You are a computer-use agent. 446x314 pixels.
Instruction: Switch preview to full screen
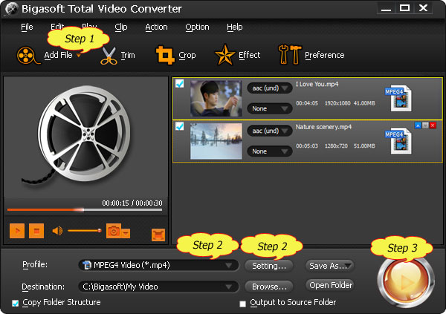[158, 235]
